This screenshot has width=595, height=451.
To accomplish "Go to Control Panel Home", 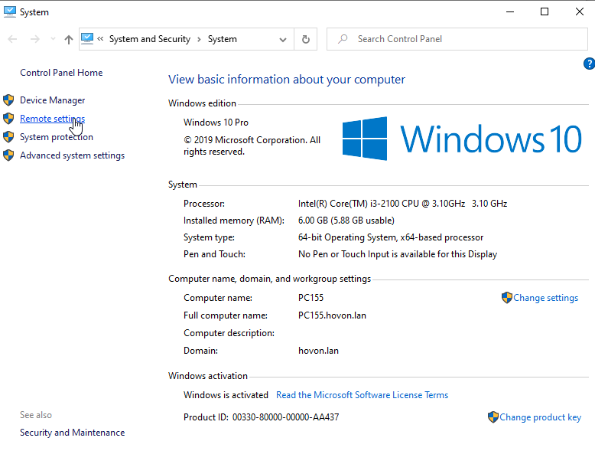I will [x=61, y=73].
